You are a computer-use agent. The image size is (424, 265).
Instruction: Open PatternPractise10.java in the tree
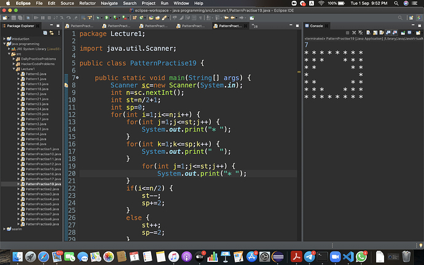pyautogui.click(x=42, y=154)
